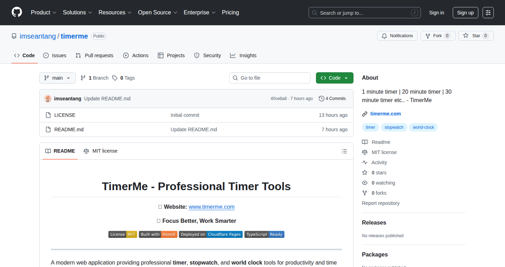The height and width of the screenshot is (267, 505).
Task: Click the Sign up button
Action: [x=465, y=13]
